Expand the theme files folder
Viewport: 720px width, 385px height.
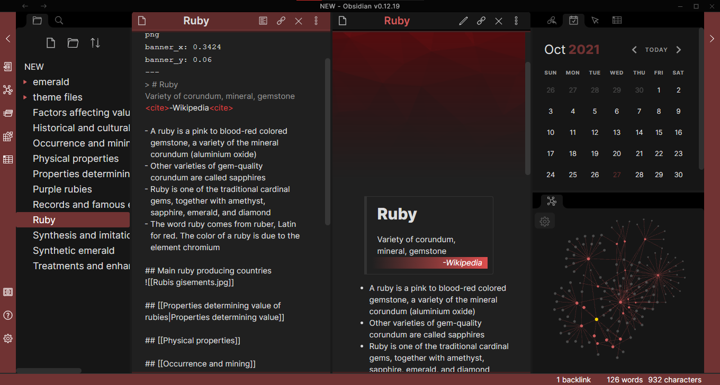[25, 97]
